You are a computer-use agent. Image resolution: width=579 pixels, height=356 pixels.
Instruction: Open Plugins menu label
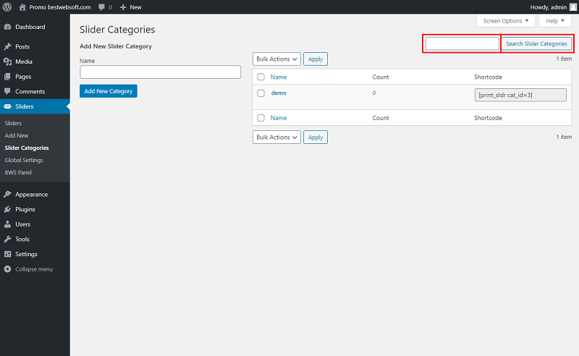[25, 209]
